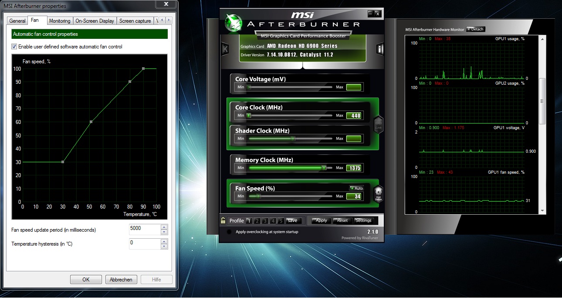Click the Powered by RivaTuner text
This screenshot has height=298, width=562.
360,238
